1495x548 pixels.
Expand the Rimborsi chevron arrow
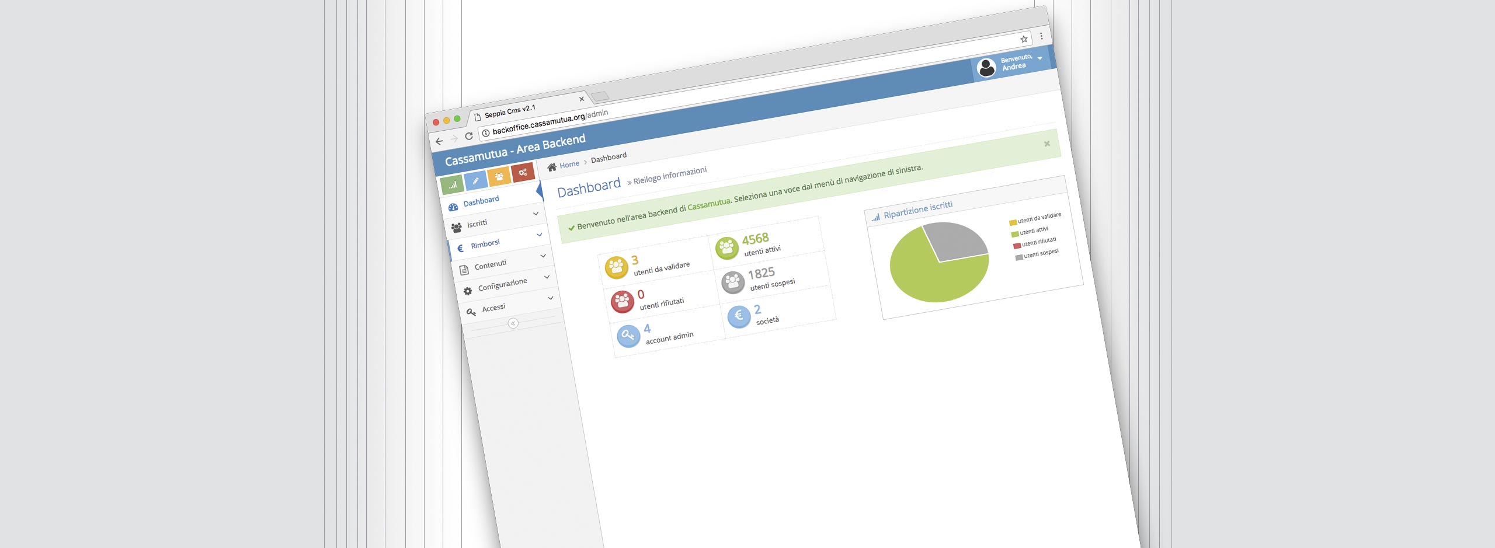(x=540, y=235)
